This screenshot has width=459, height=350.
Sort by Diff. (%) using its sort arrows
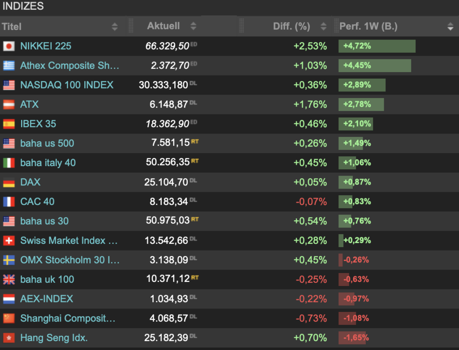(x=324, y=26)
